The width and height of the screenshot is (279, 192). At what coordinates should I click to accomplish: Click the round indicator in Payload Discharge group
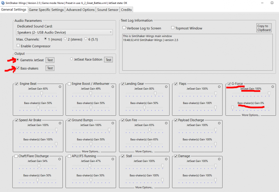219,123
